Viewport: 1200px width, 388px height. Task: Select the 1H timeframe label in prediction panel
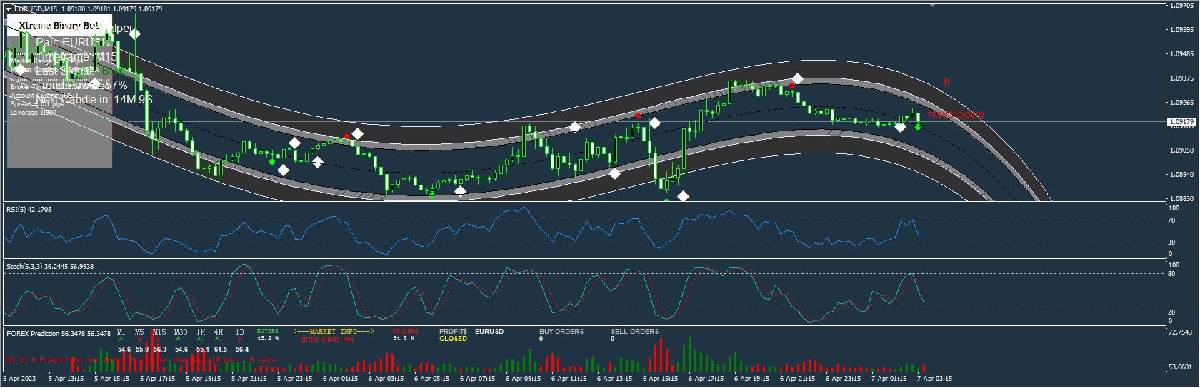click(201, 332)
